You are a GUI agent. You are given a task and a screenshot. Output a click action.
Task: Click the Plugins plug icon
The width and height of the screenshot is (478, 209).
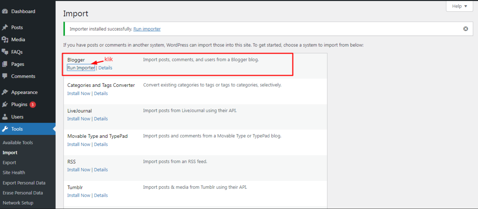click(5, 105)
